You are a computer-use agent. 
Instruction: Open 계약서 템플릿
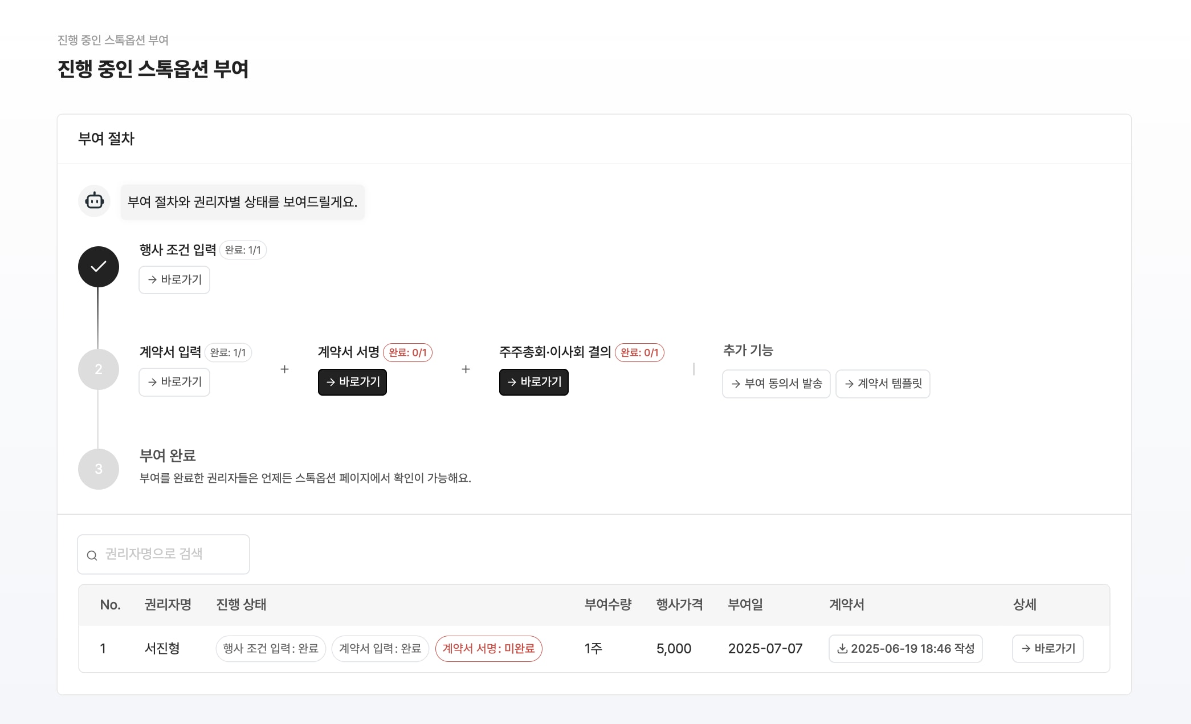point(883,384)
